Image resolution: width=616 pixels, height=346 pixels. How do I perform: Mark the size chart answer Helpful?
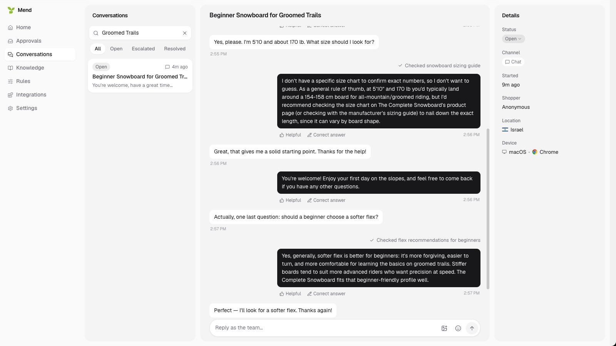(x=290, y=135)
